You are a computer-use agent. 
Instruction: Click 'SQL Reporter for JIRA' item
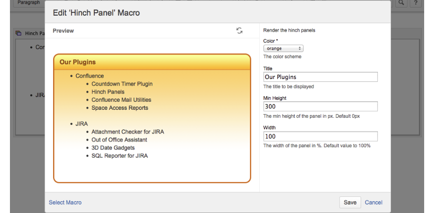pyautogui.click(x=119, y=156)
